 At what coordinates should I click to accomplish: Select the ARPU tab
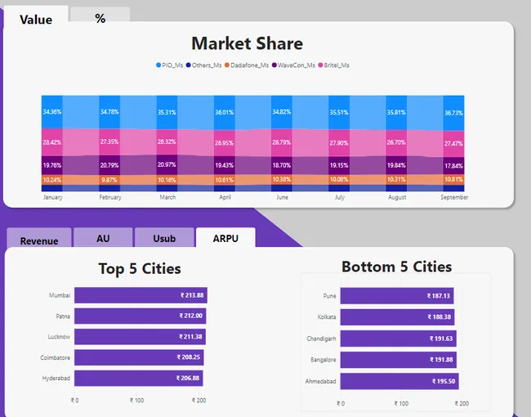pyautogui.click(x=225, y=237)
